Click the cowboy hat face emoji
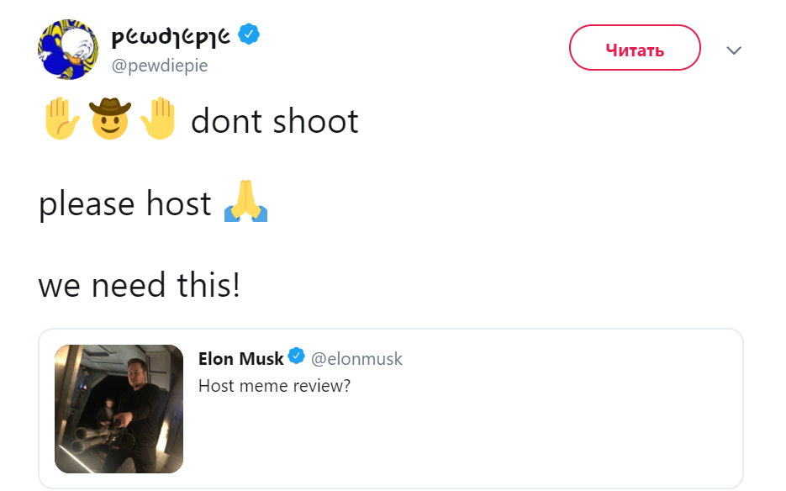The image size is (786, 491). point(110,119)
